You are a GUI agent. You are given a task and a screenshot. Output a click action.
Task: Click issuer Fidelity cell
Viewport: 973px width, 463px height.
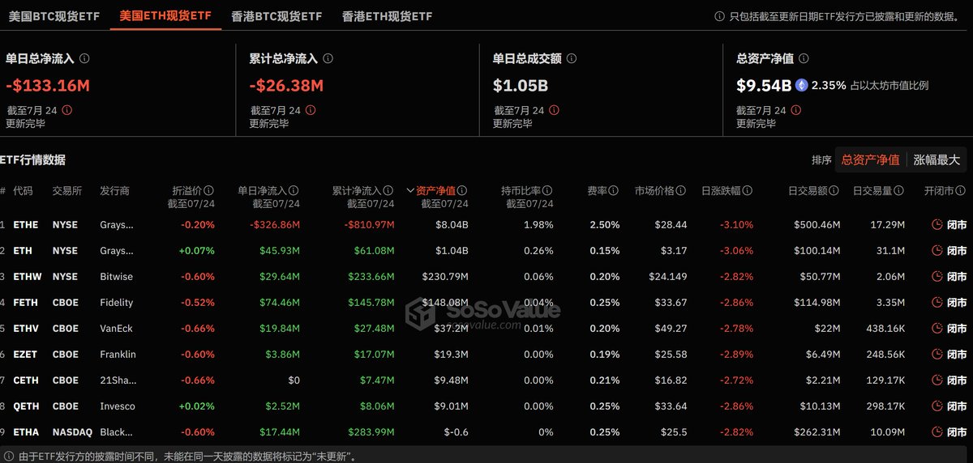(x=117, y=302)
